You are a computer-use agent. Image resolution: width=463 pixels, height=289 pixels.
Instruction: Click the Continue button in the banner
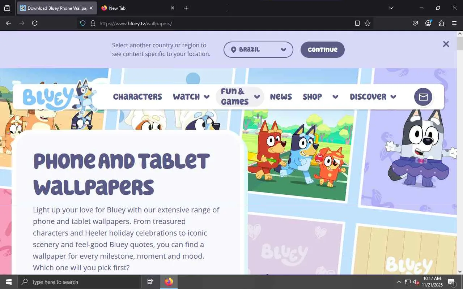pos(323,49)
